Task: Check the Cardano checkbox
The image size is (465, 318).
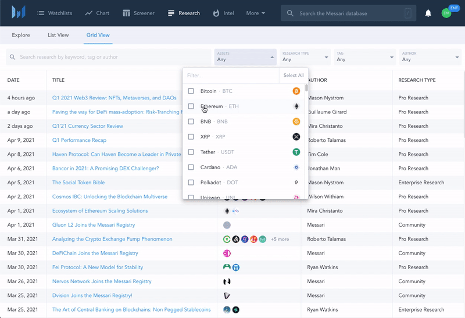Action: click(x=191, y=167)
